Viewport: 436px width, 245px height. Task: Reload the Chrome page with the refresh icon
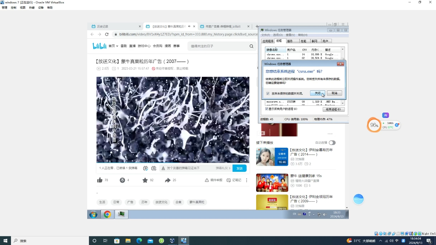tap(107, 34)
